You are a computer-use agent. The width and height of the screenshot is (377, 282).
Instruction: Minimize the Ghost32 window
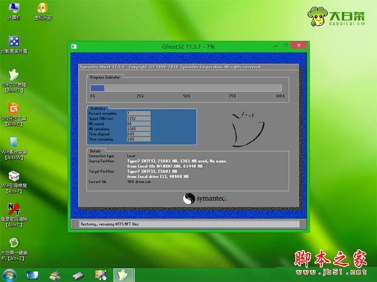click(x=276, y=45)
